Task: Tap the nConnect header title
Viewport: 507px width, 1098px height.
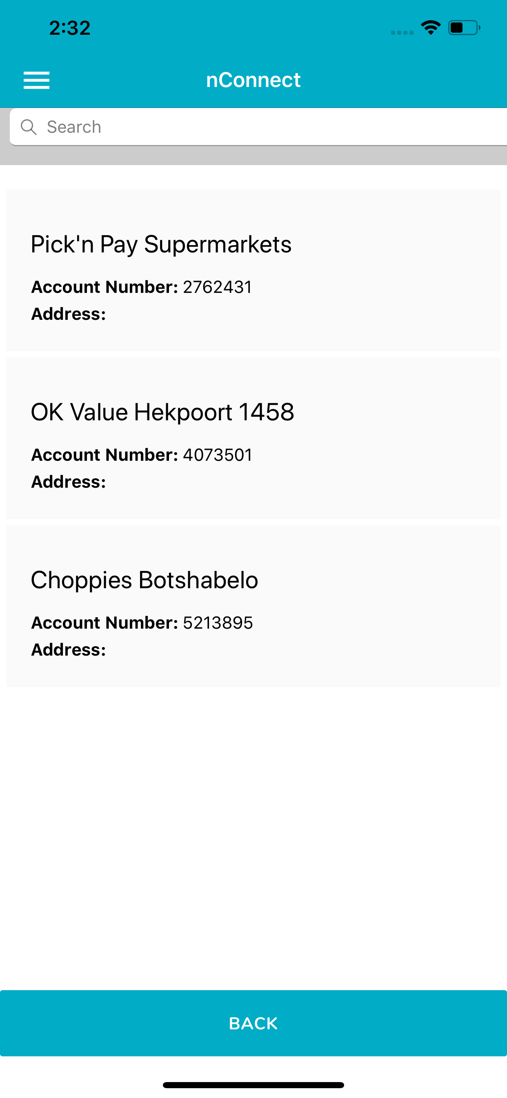Action: click(253, 80)
